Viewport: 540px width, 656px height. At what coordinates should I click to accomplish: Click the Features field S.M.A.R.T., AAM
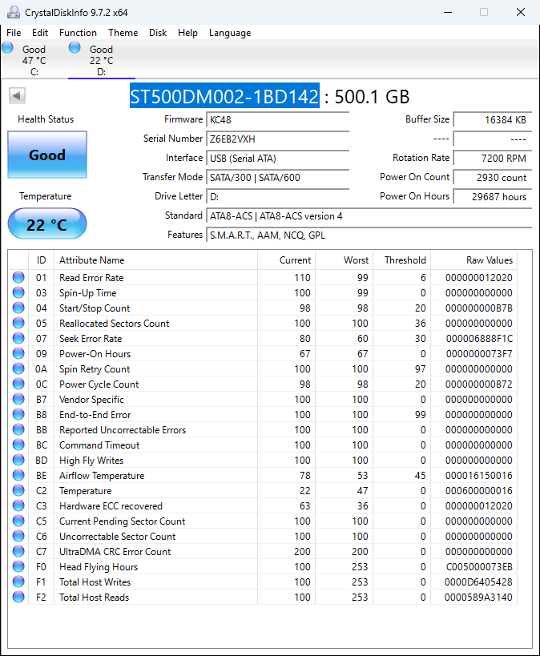point(369,235)
